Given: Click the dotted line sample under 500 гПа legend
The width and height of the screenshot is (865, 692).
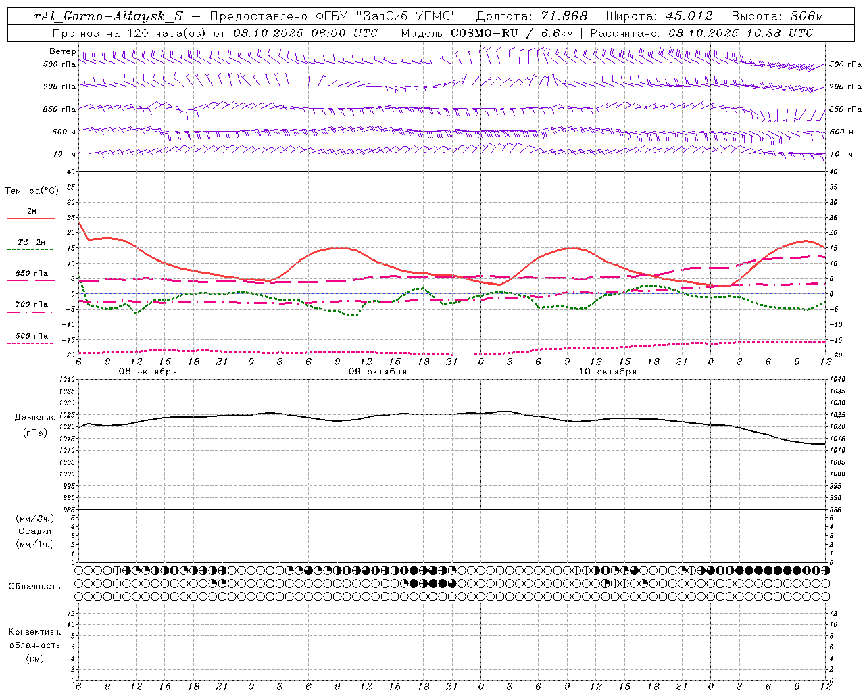Looking at the screenshot, I should pyautogui.click(x=30, y=343).
